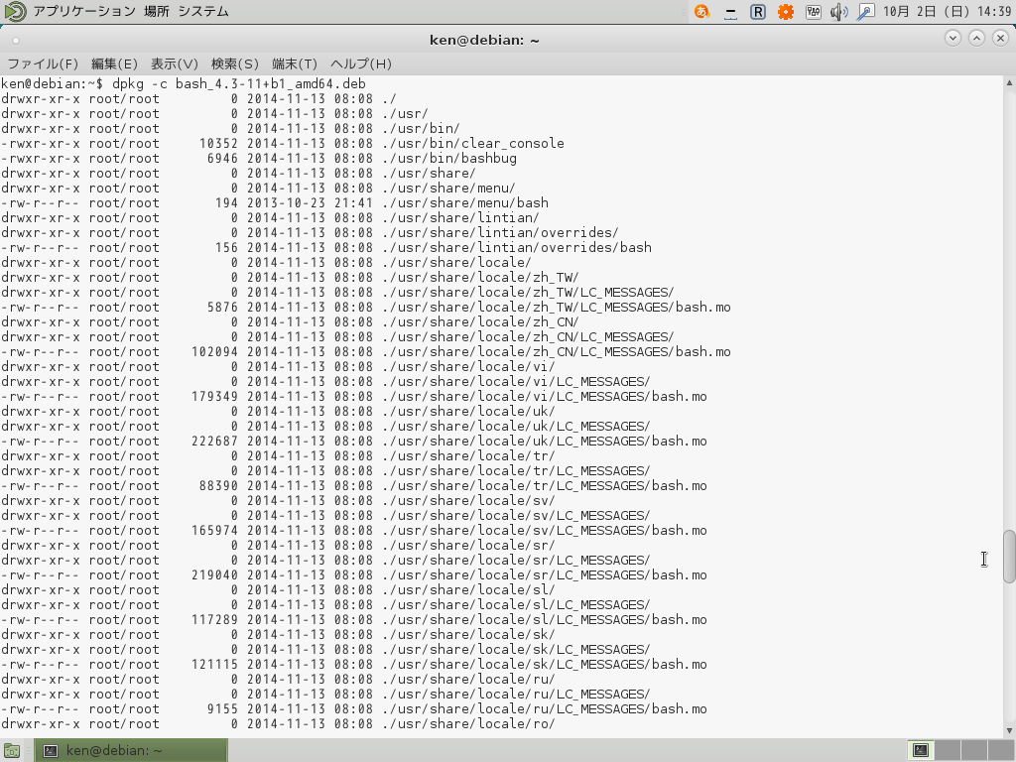Viewport: 1016px width, 762px height.
Task: Open the volume speaker control
Action: [838, 12]
